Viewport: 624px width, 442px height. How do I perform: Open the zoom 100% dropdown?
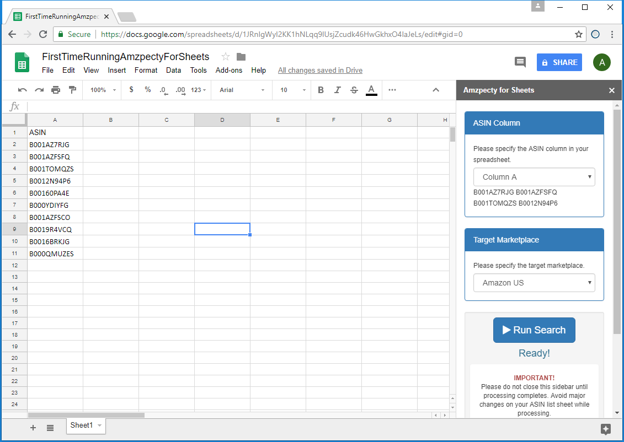point(103,90)
